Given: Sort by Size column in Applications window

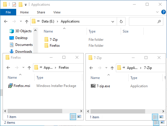Looking at the screenshot, I should 126,31.
